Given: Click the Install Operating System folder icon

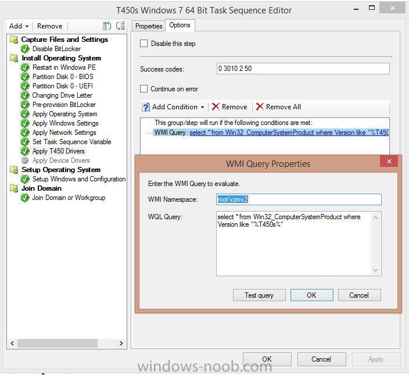Looking at the screenshot, I should 14,58.
